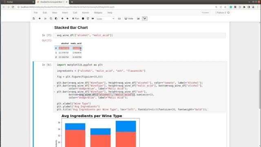This screenshot has width=261, height=147.
Task: Reload the current page
Action: tap(13, 7)
